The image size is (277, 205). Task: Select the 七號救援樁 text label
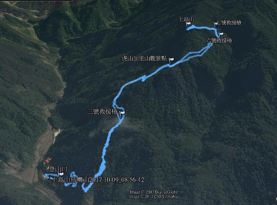(x=229, y=23)
